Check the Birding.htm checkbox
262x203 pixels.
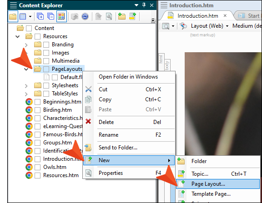(37, 110)
